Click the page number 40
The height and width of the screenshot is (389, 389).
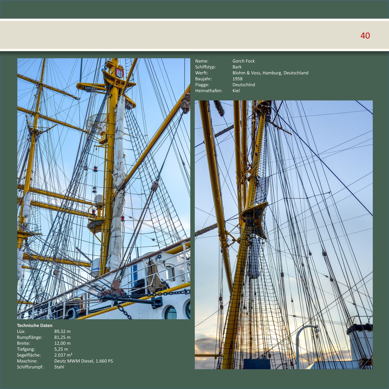point(365,36)
